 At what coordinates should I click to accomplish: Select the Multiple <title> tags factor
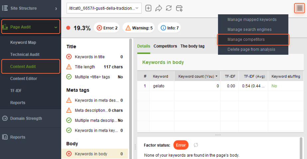pos(95,77)
